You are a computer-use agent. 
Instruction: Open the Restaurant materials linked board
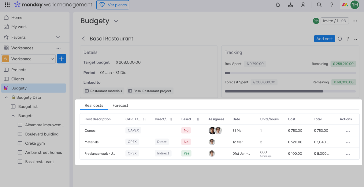[x=103, y=91]
